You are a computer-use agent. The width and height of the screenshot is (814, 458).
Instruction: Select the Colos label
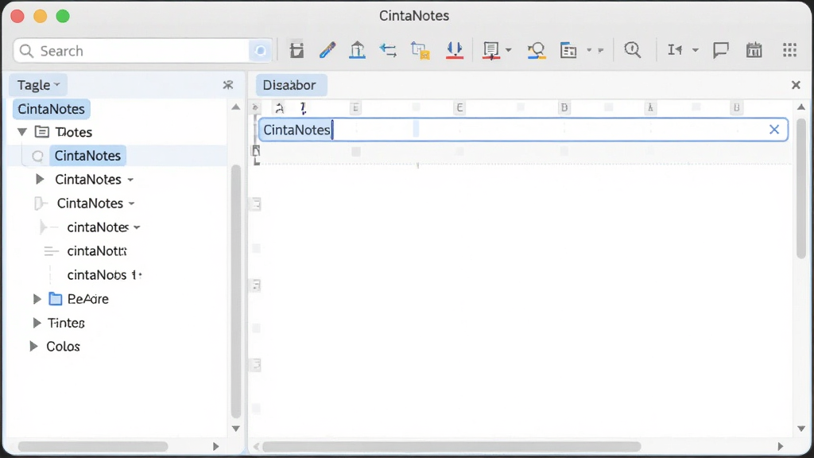coord(63,347)
